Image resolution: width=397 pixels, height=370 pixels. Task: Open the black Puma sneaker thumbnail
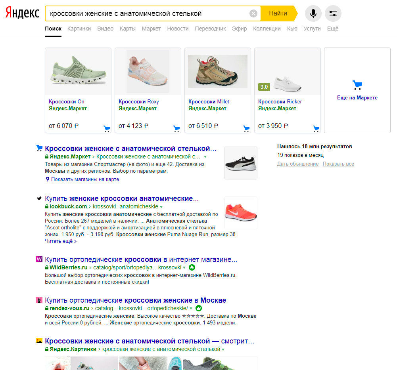point(241,163)
